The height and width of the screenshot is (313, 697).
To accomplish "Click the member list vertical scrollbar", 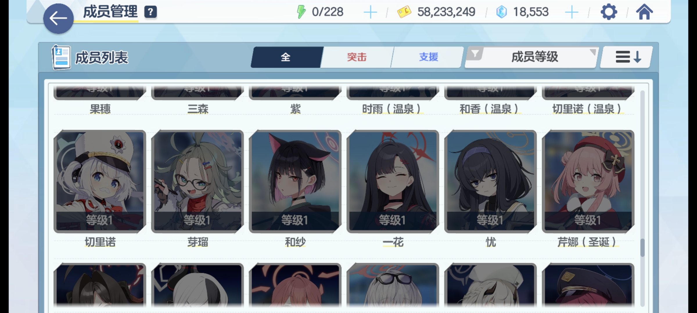I will [642, 199].
